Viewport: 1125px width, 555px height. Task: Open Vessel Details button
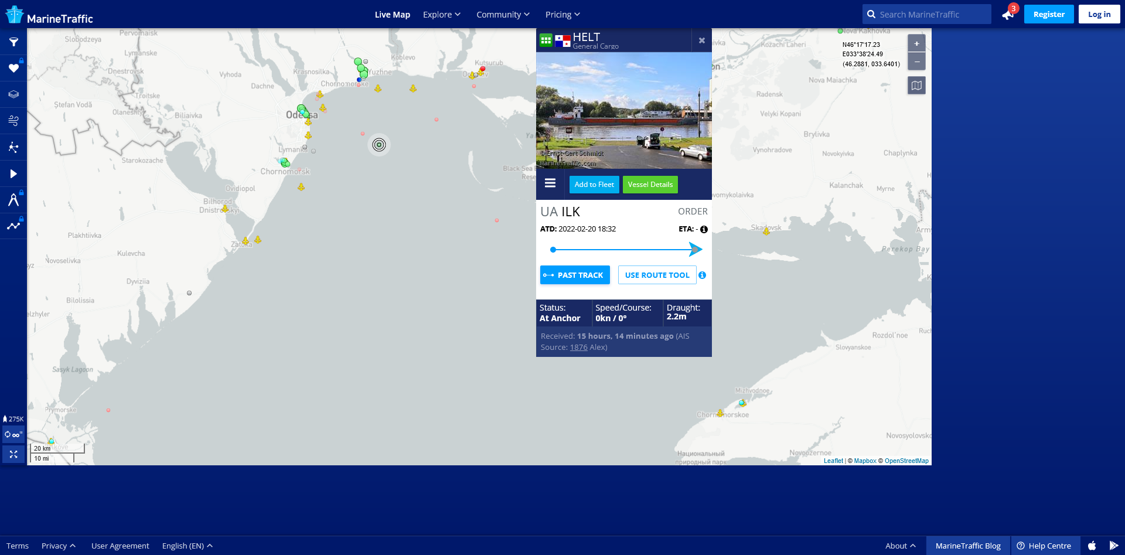pos(650,185)
